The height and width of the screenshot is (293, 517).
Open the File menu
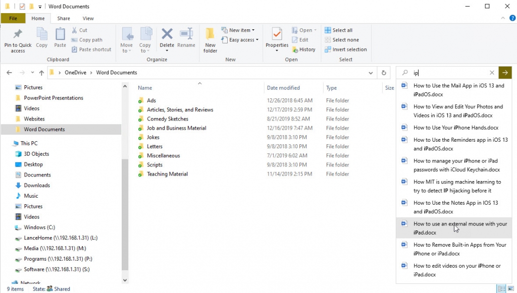click(13, 18)
